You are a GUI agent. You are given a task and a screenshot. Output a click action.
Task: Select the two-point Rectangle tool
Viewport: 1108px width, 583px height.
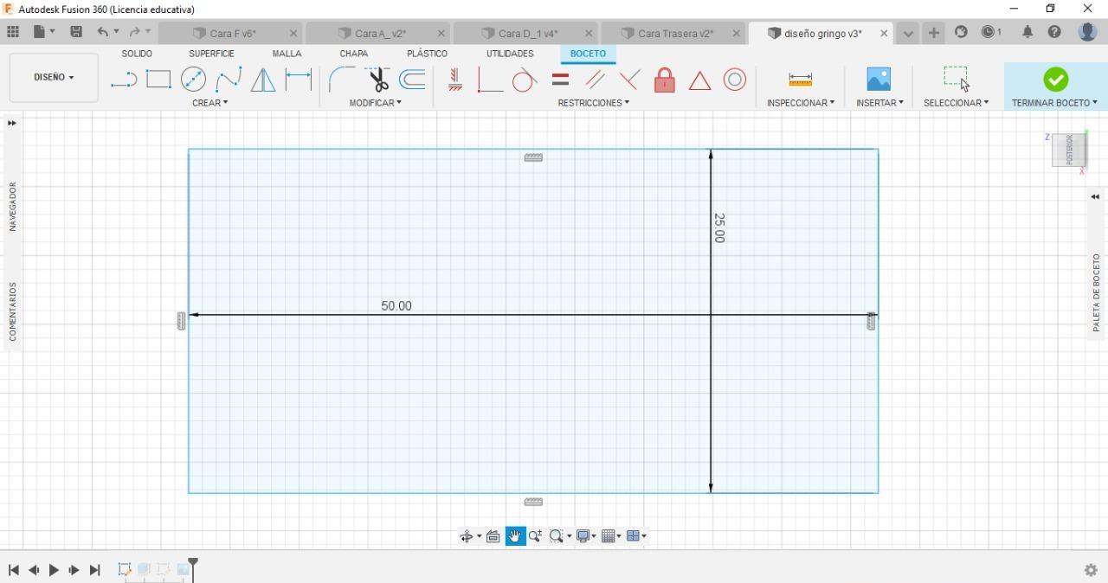(158, 80)
